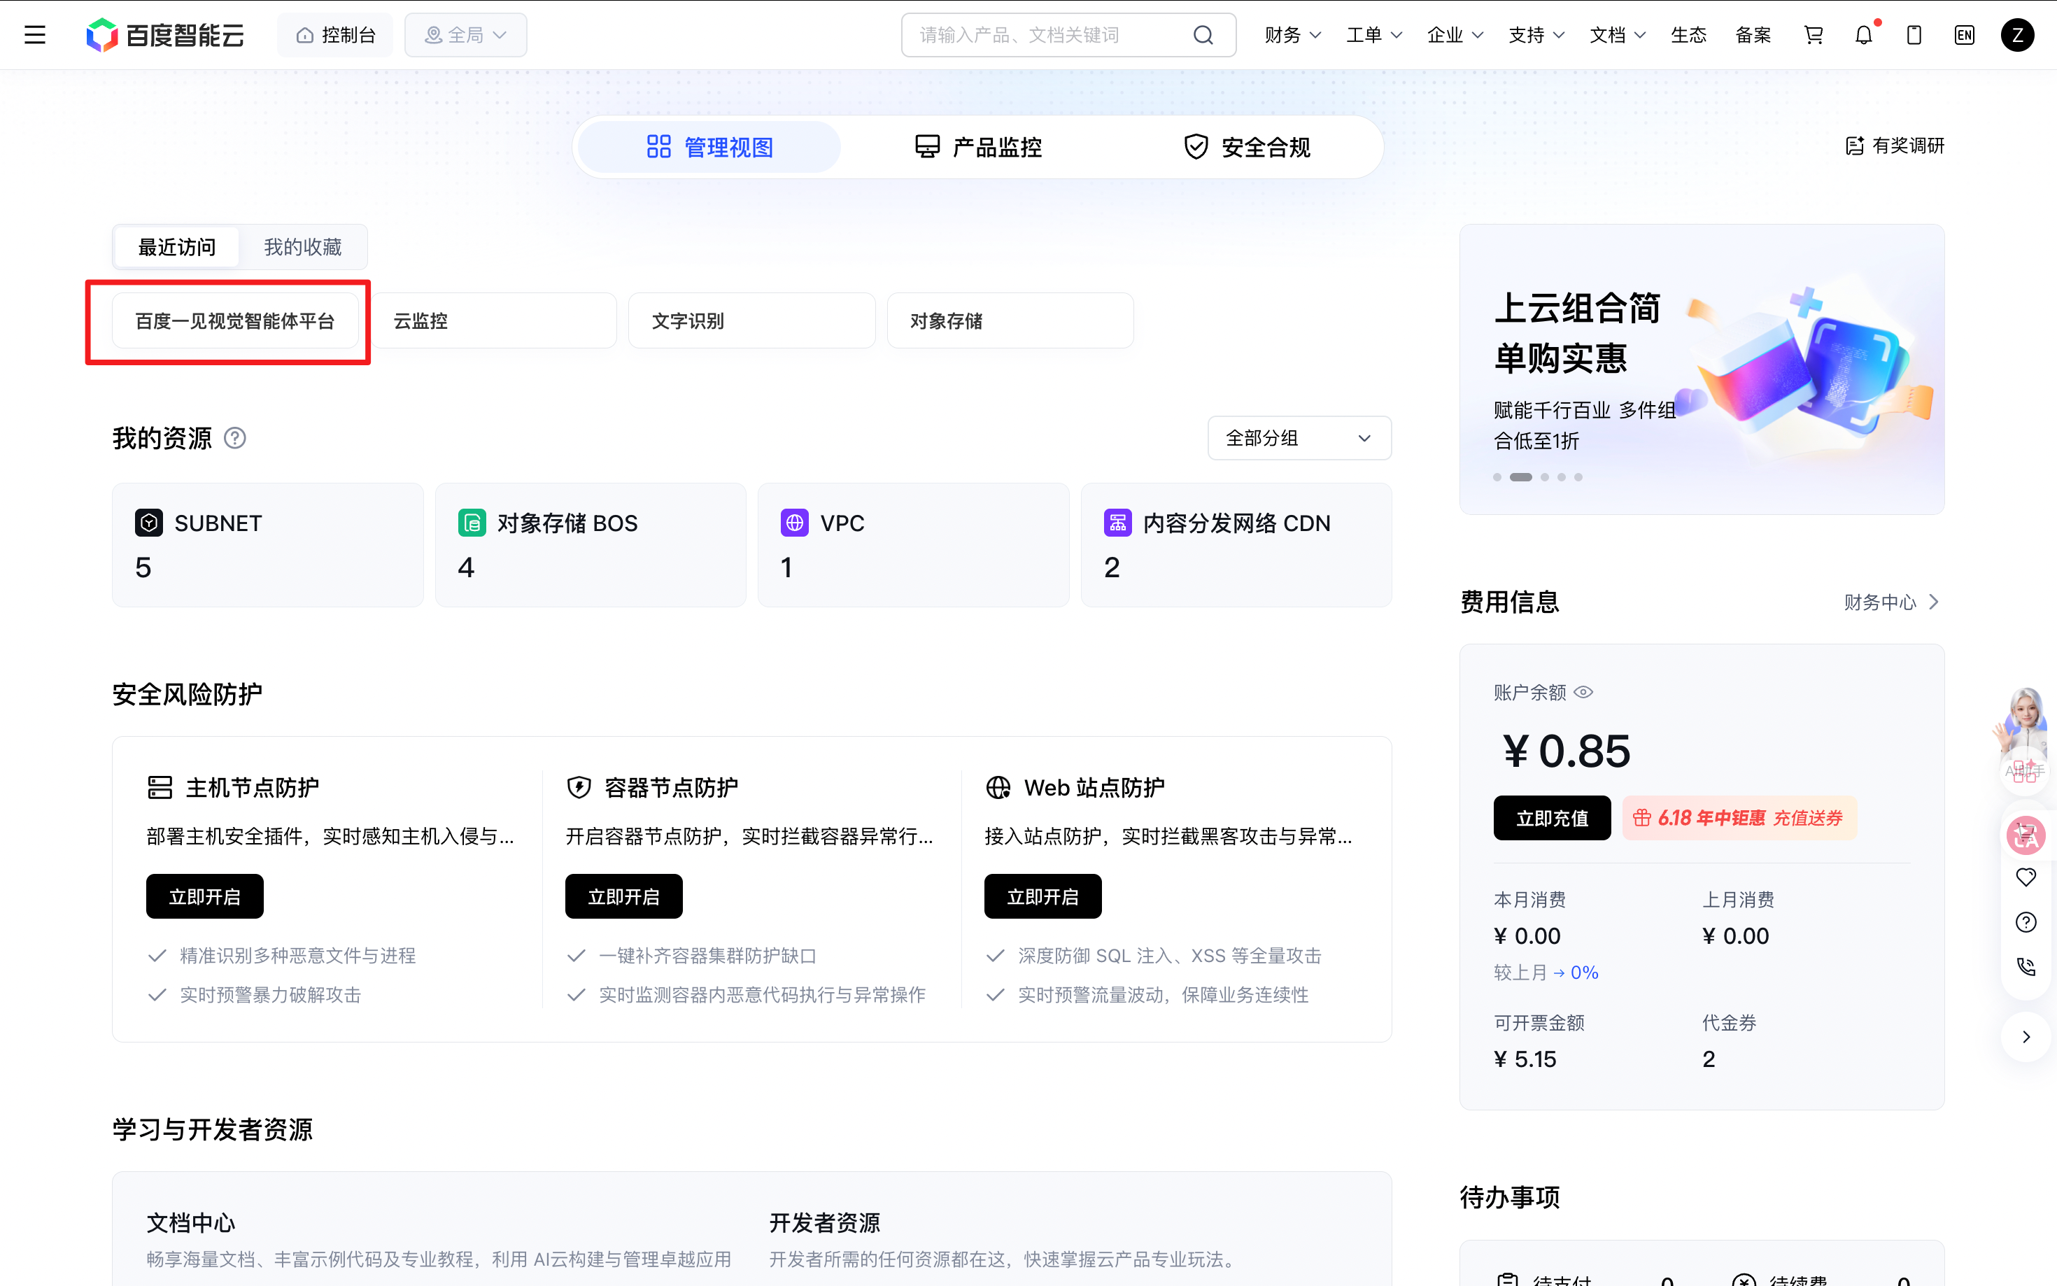The image size is (2057, 1286).
Task: Open the 文字识别 shortcut
Action: tap(751, 320)
